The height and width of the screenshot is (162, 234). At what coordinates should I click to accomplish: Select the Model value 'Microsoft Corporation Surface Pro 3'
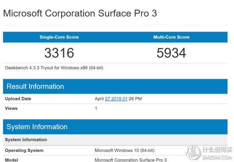[x=131, y=160]
